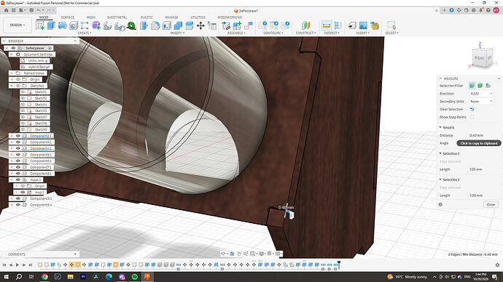The image size is (503, 282).
Task: Switch to the Surface tab
Action: click(x=68, y=17)
